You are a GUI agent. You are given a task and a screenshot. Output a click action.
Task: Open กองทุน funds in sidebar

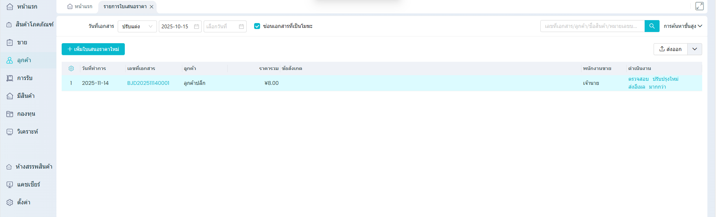(x=26, y=114)
